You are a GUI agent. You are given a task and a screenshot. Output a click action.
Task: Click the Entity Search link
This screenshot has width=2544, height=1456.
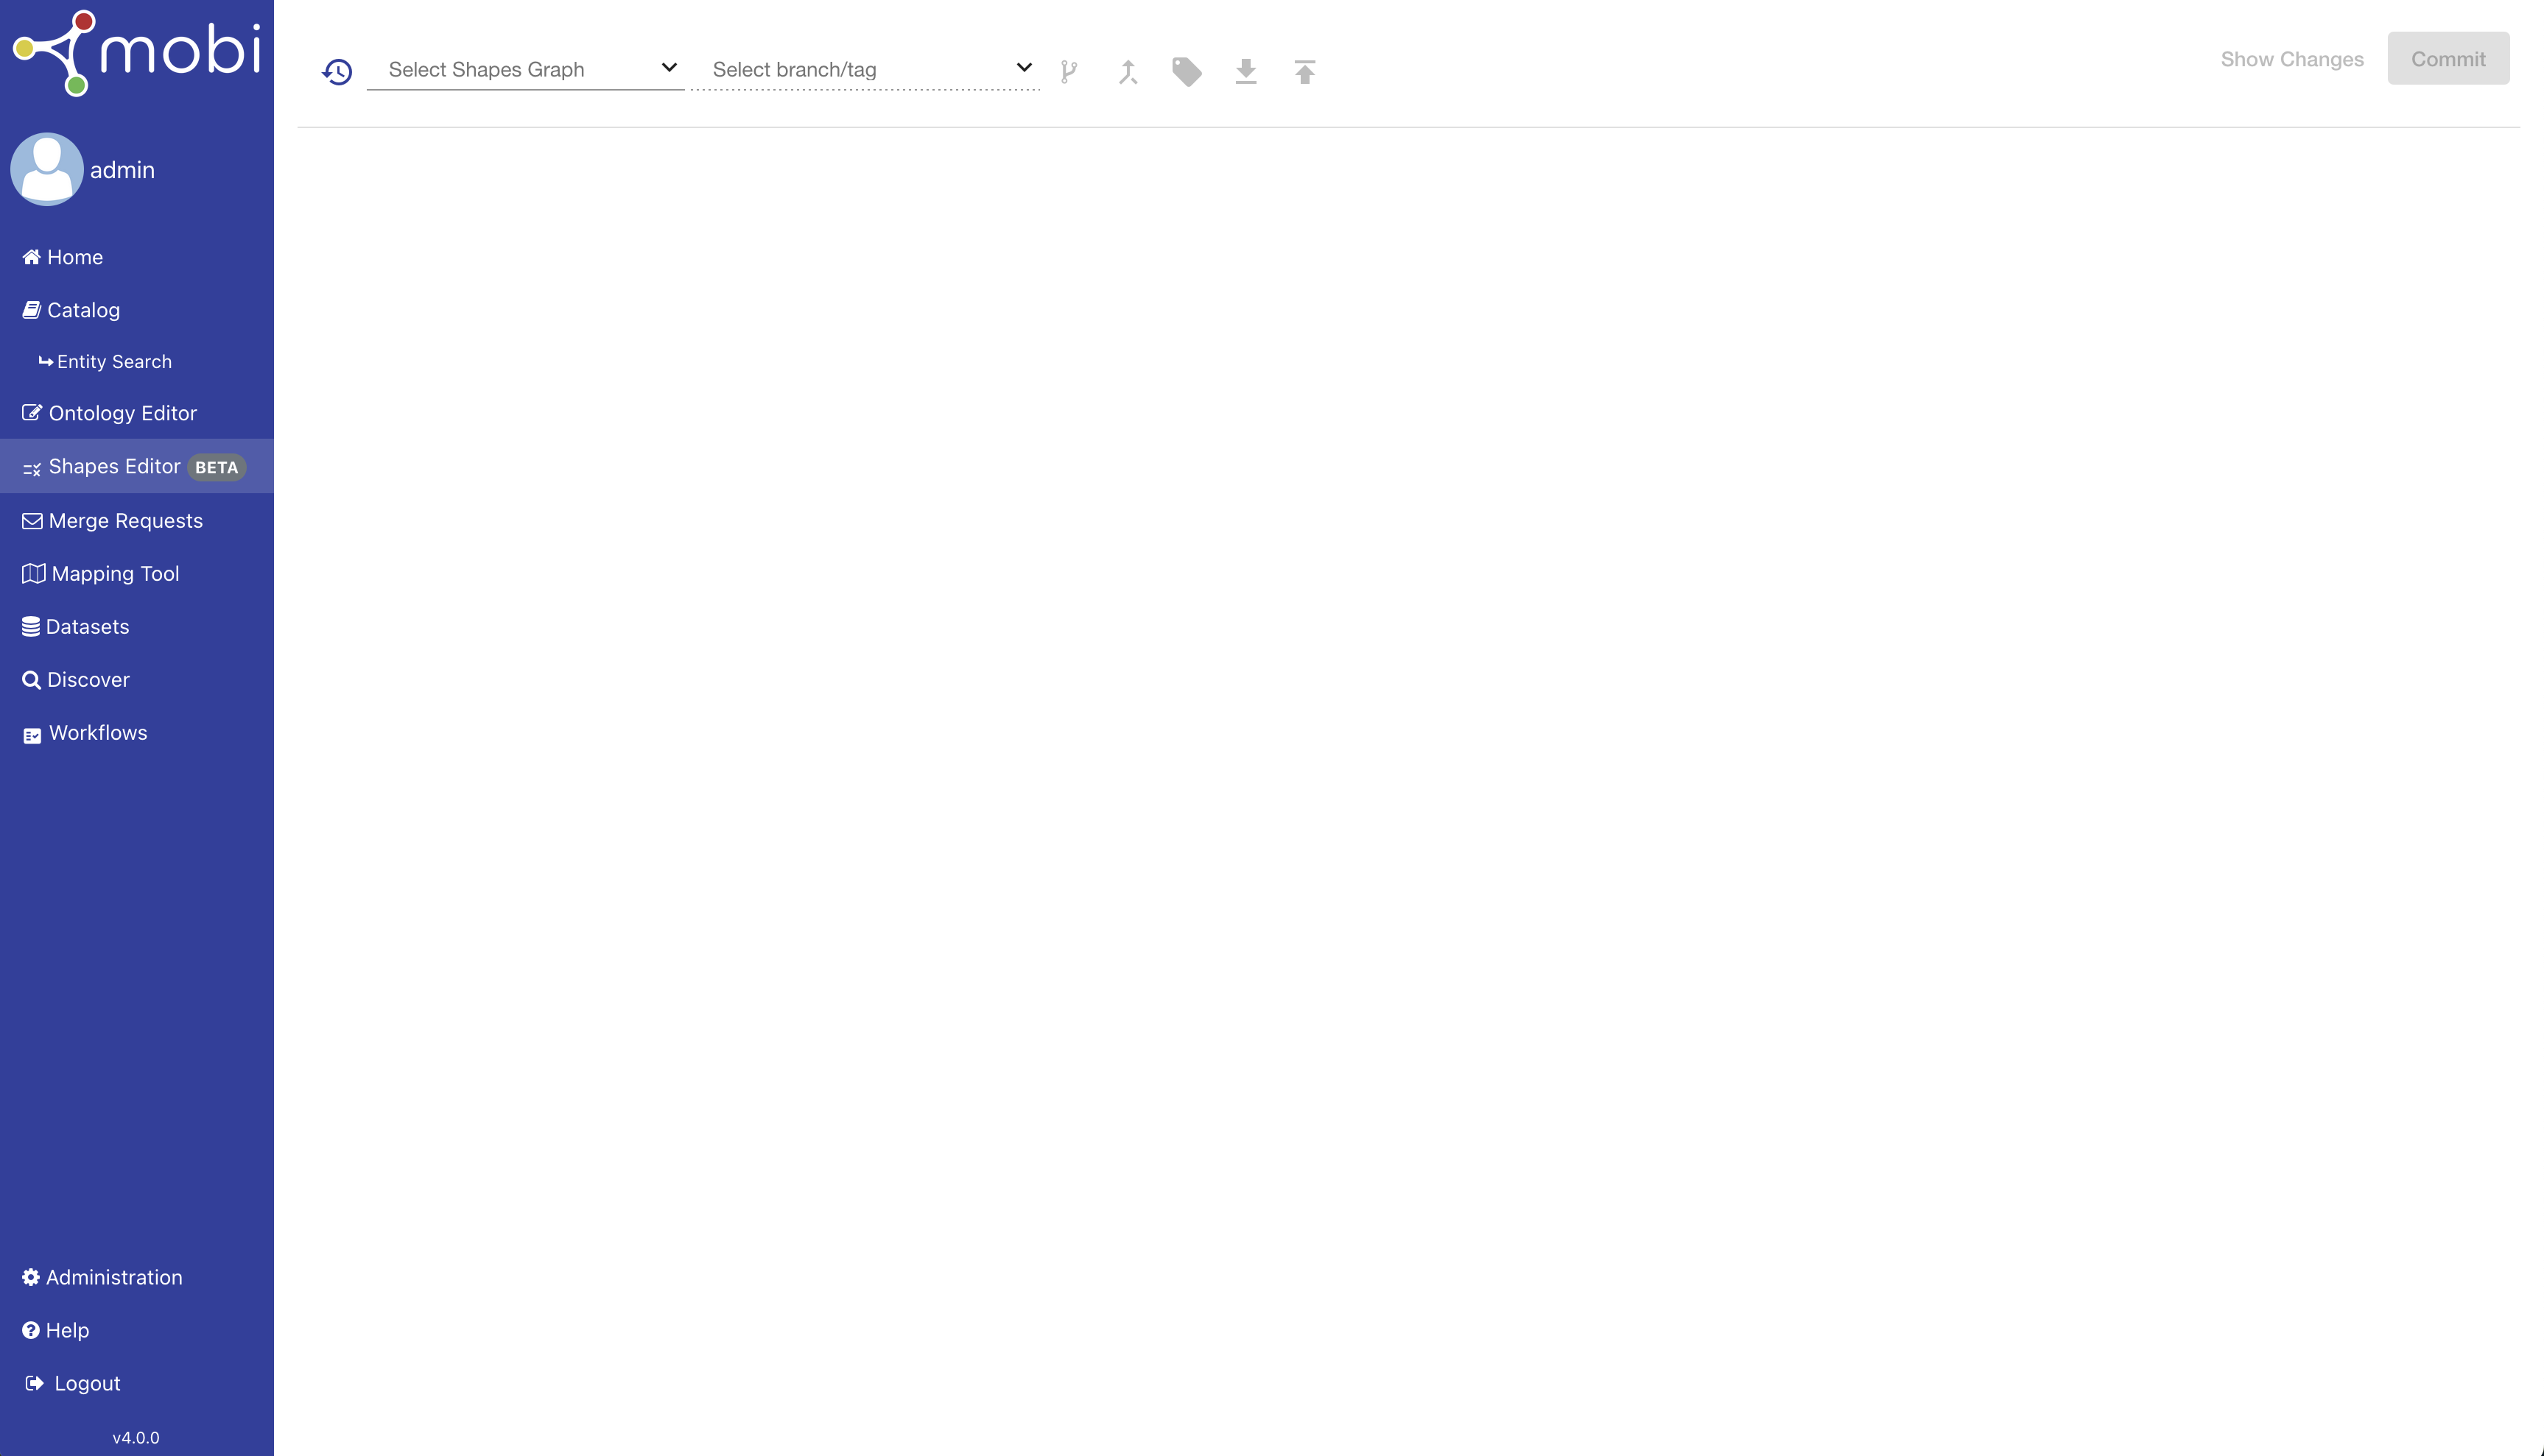pyautogui.click(x=113, y=361)
